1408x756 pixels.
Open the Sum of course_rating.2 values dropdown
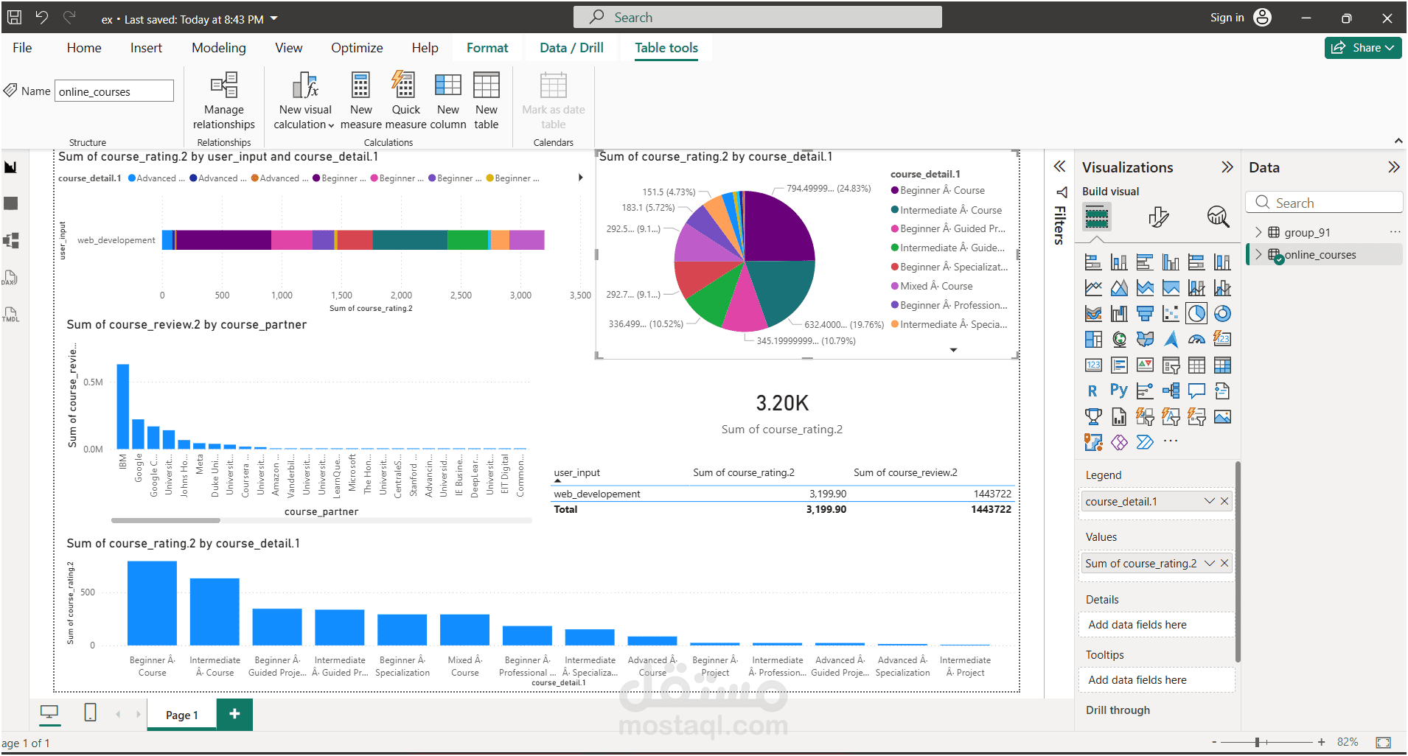1209,563
